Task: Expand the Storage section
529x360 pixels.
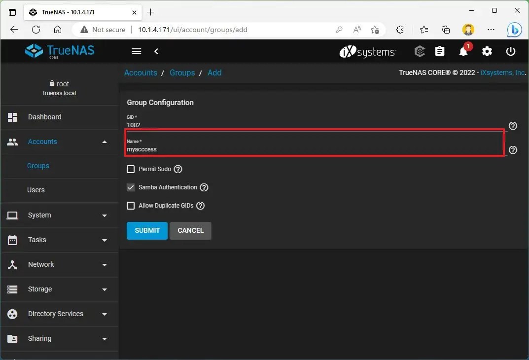Action: pyautogui.click(x=39, y=289)
